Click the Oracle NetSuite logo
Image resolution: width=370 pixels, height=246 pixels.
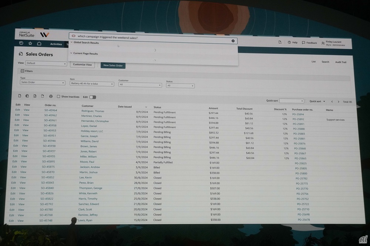coord(27,34)
